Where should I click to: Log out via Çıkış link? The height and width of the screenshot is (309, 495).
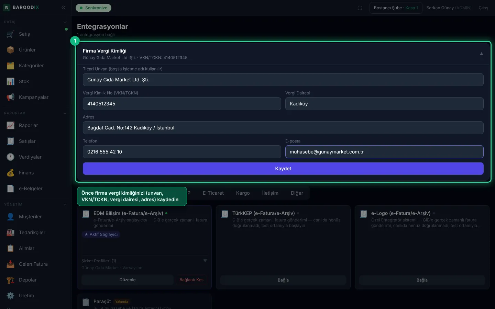tap(483, 8)
